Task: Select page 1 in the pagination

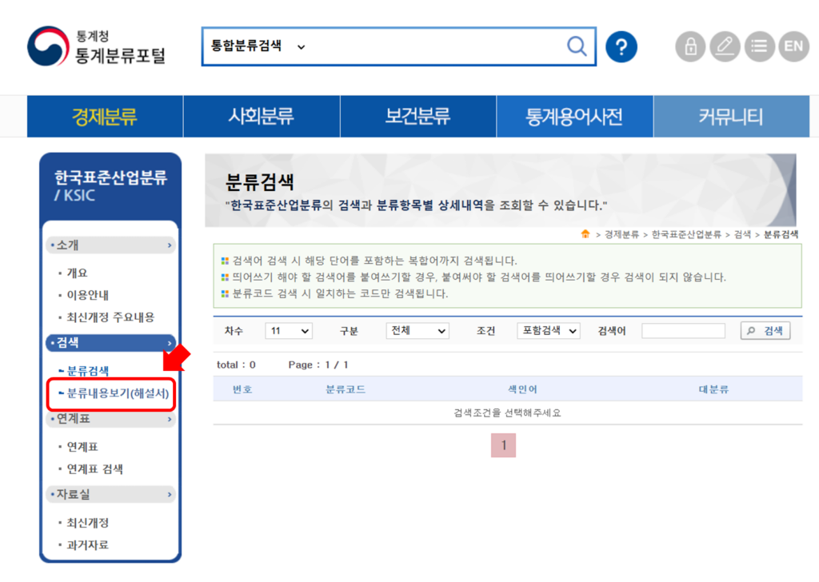Action: 503,445
